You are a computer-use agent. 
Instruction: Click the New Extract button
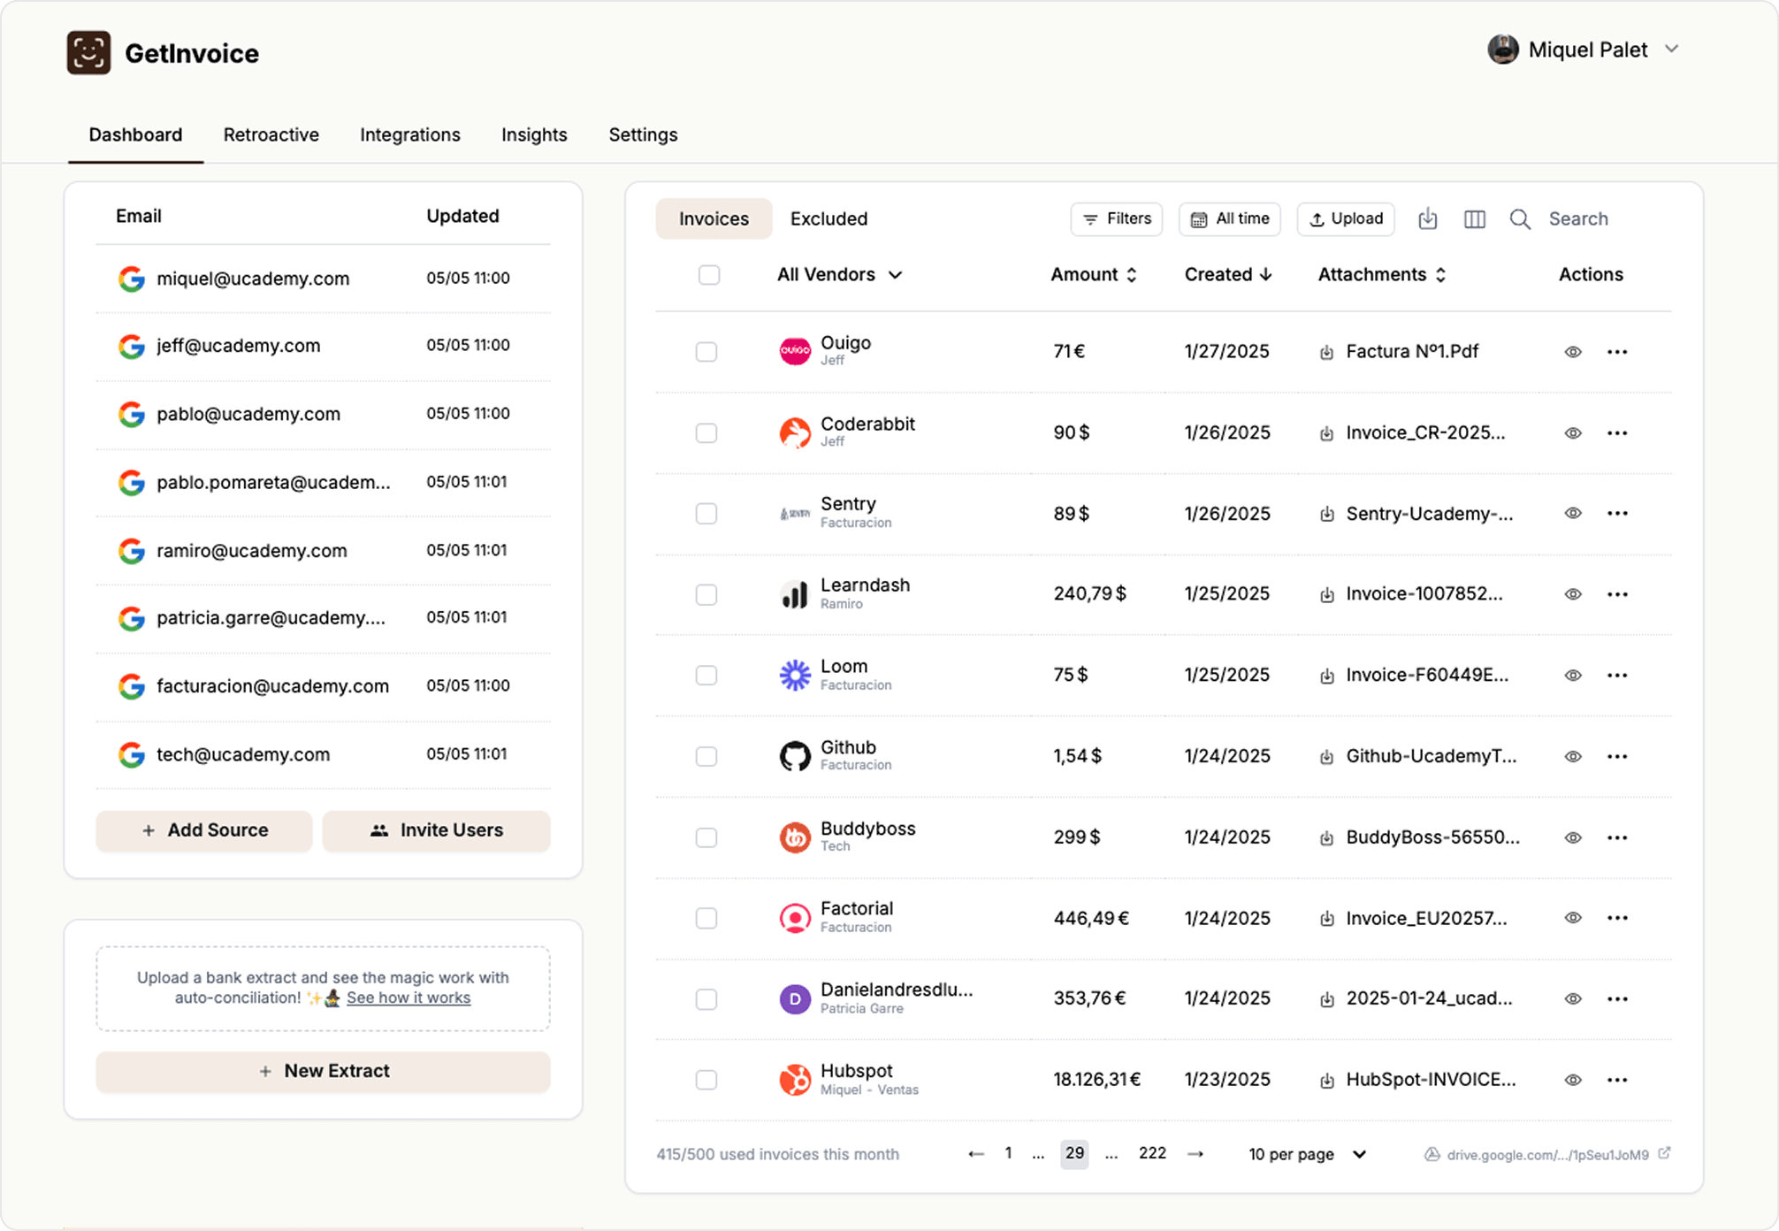coord(323,1072)
